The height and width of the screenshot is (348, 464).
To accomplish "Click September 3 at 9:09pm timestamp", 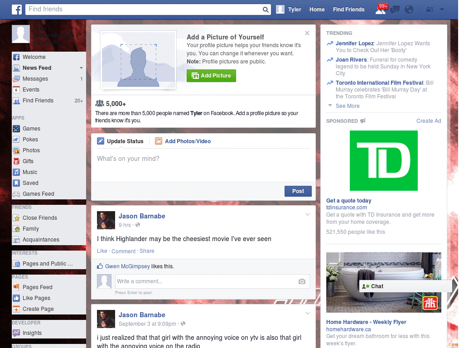I will click(147, 324).
